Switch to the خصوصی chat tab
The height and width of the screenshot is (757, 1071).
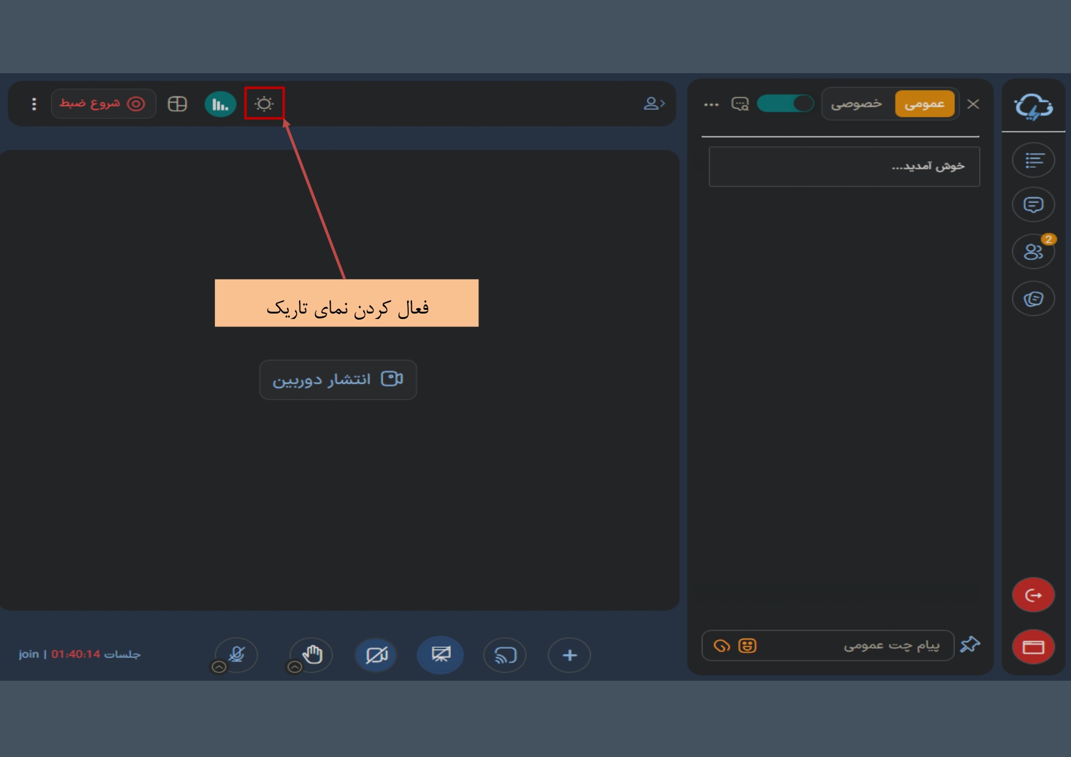coord(857,104)
